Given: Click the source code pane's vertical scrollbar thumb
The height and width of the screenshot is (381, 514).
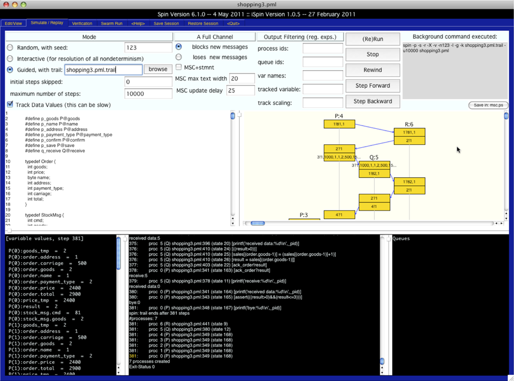Looking at the screenshot, I should point(233,116).
